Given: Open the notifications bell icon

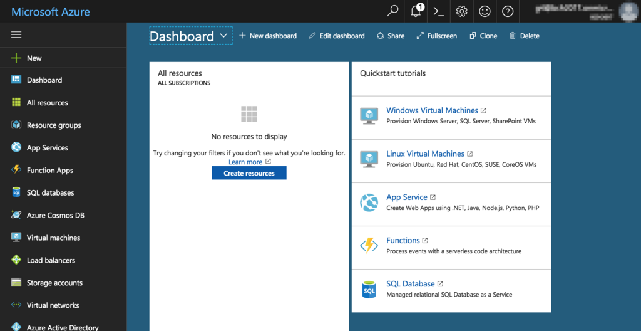Looking at the screenshot, I should pos(416,11).
